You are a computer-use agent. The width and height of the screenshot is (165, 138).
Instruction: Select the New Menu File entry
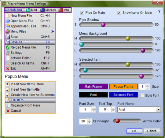pyautogui.click(x=30, y=16)
